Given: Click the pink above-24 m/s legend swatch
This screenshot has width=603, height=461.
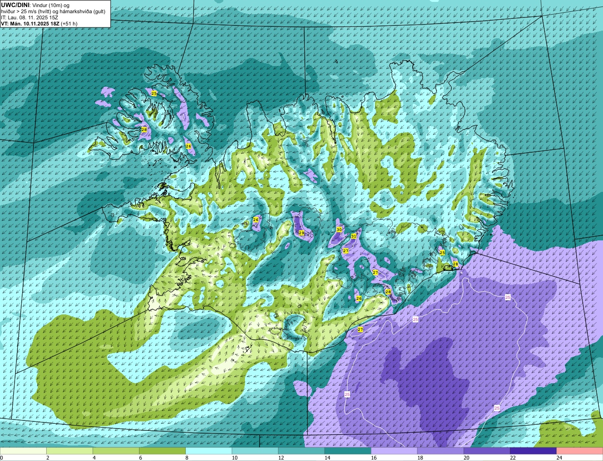Looking at the screenshot, I should [579, 451].
